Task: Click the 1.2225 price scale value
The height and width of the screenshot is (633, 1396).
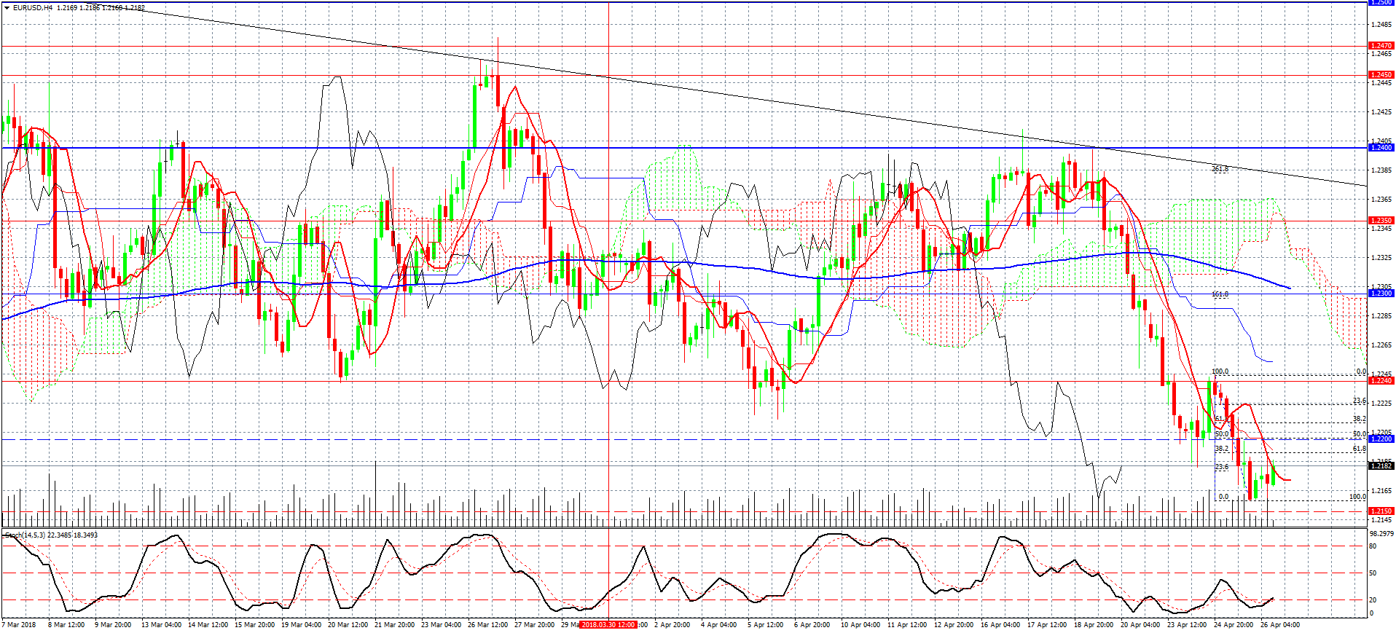Action: (x=1381, y=404)
